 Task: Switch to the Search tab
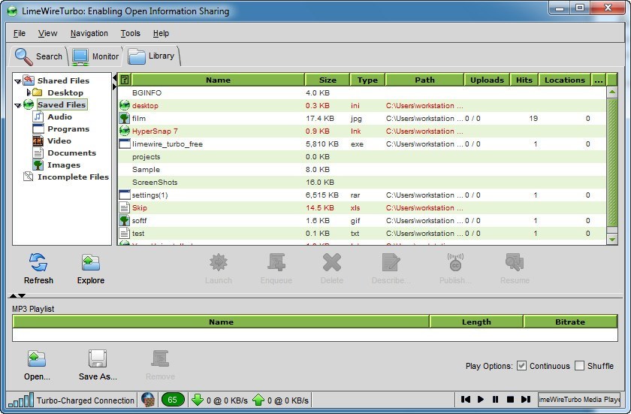(39, 56)
